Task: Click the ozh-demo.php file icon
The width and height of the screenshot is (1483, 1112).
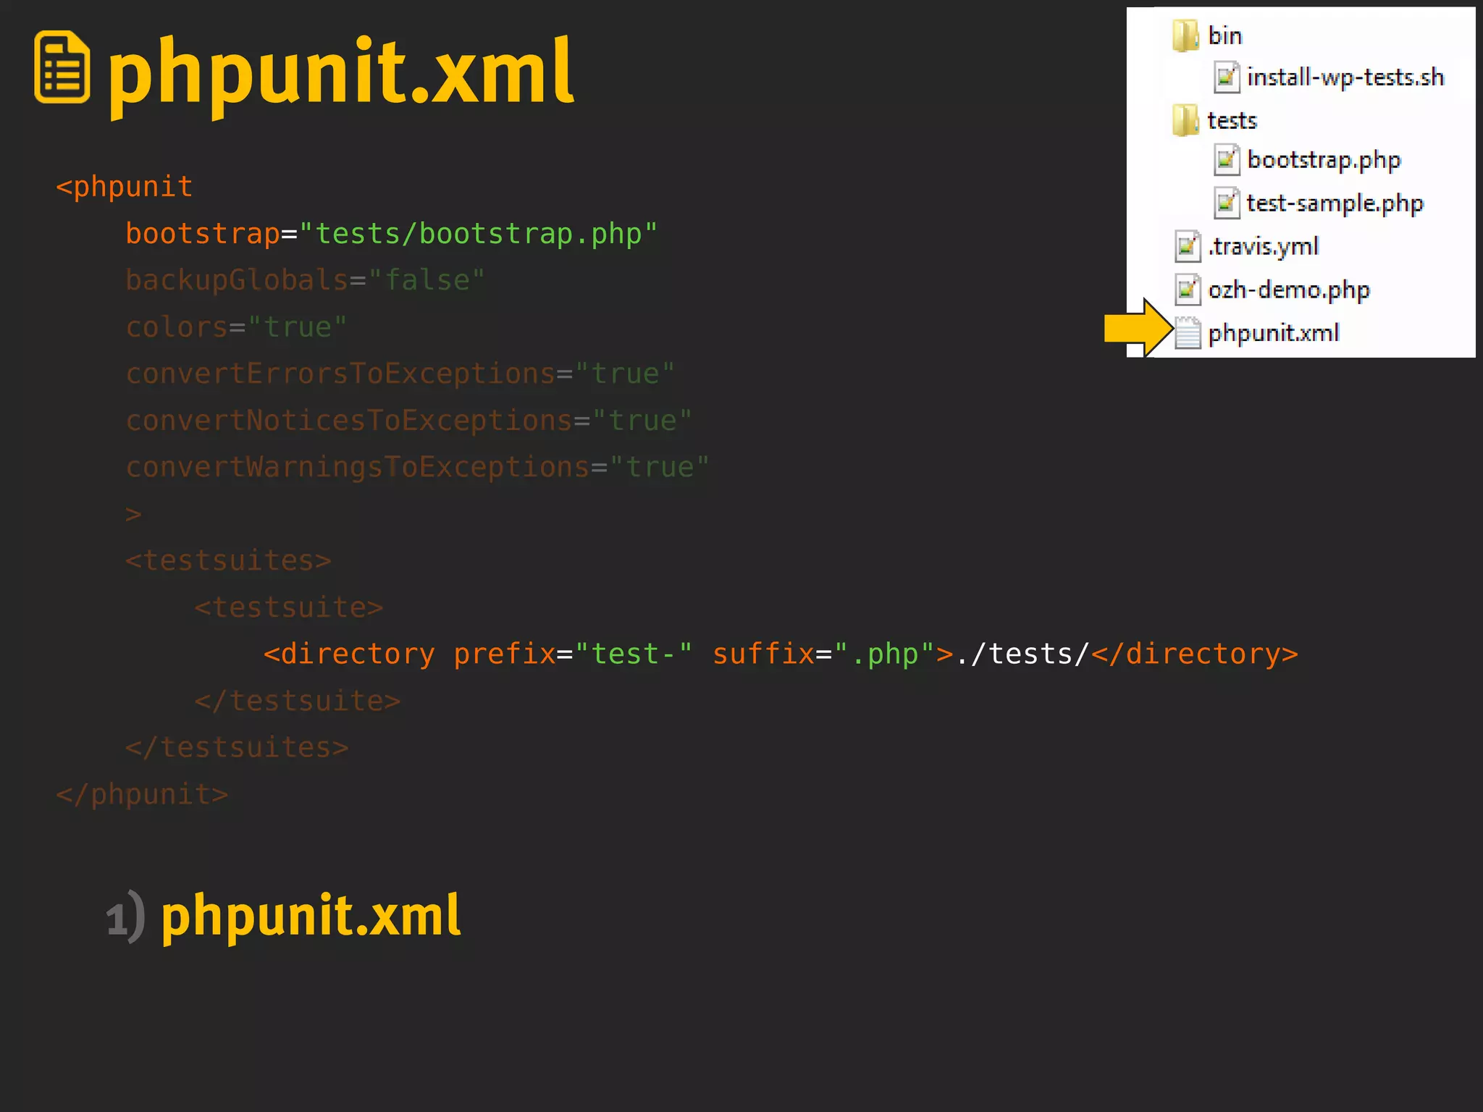Action: pos(1187,289)
